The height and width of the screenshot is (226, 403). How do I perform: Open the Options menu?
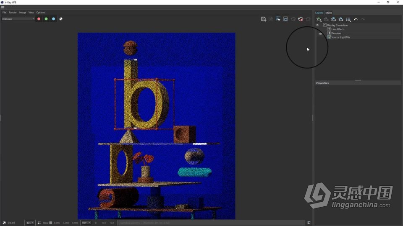coord(41,13)
